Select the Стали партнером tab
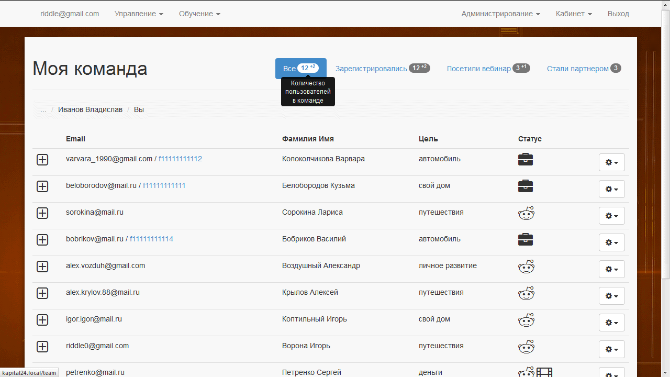This screenshot has width=670, height=377. (x=584, y=69)
